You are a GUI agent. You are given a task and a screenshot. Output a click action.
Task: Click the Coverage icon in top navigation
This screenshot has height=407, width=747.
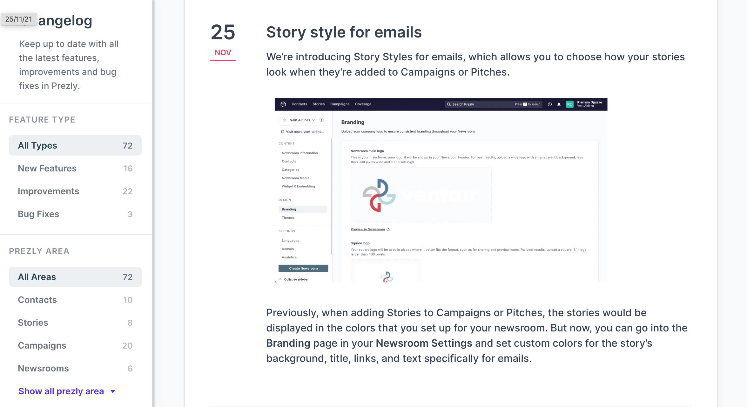point(363,104)
